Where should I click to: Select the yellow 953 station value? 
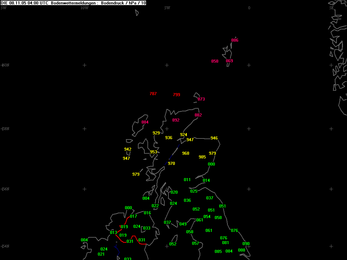[x=154, y=152]
